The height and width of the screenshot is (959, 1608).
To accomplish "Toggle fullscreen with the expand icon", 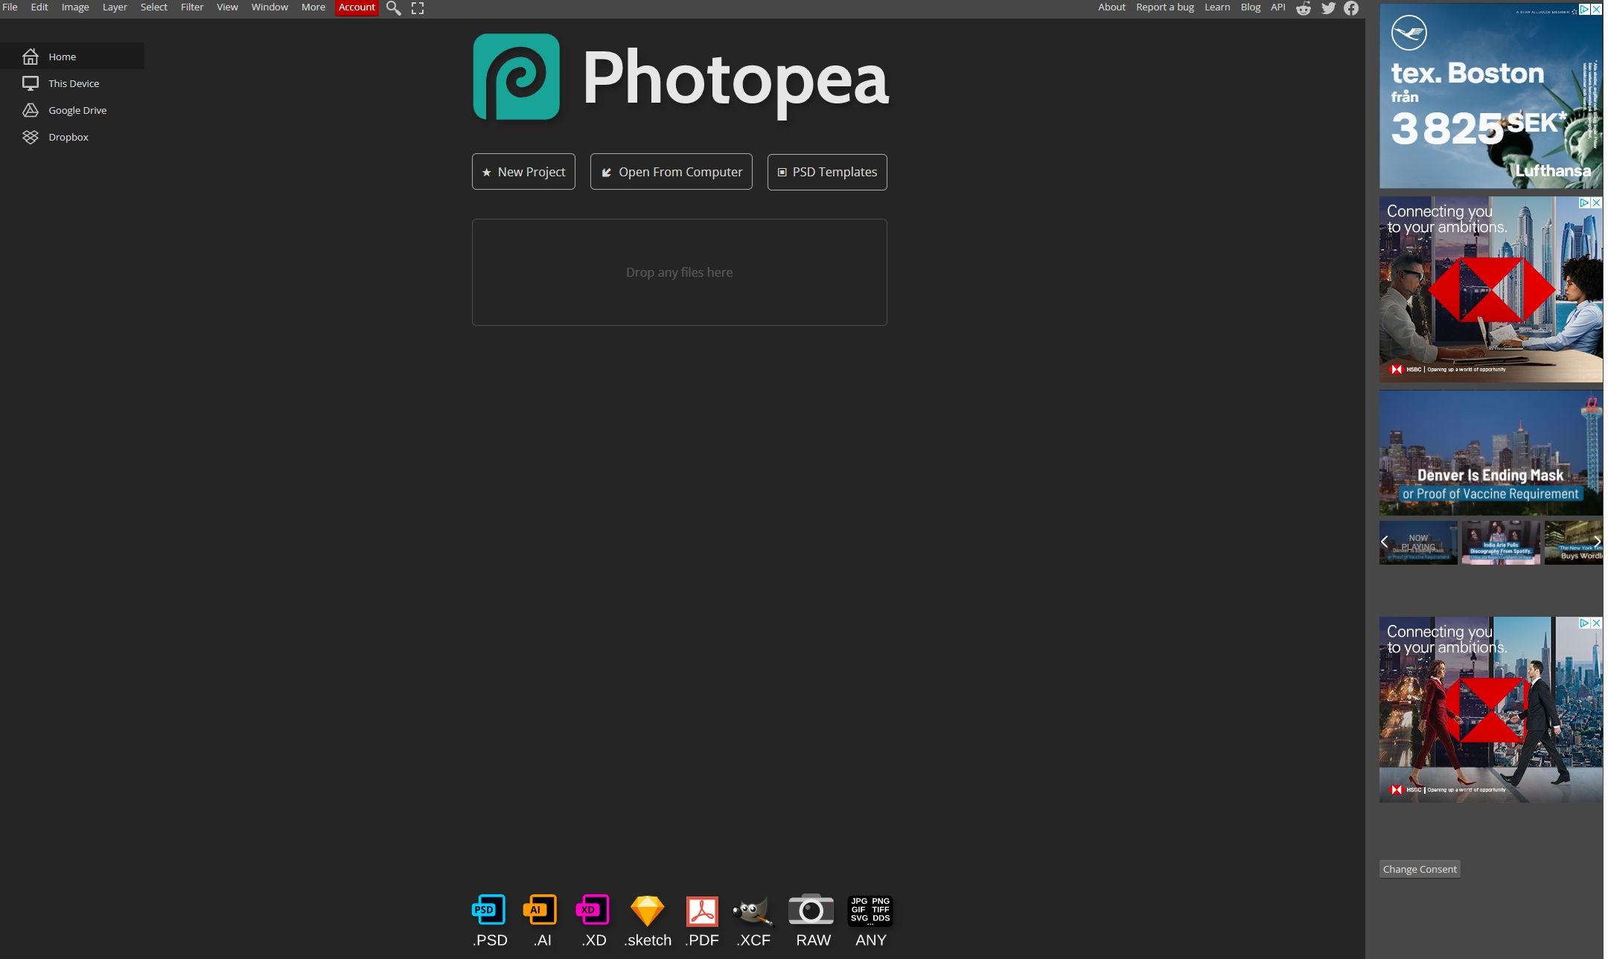I will point(418,7).
